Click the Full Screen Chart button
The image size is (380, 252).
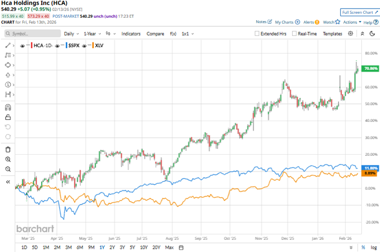(358, 12)
